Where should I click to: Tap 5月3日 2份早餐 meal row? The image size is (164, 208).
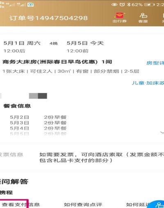[38, 123]
